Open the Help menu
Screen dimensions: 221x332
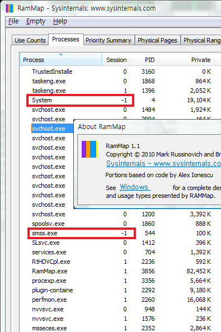(60, 21)
